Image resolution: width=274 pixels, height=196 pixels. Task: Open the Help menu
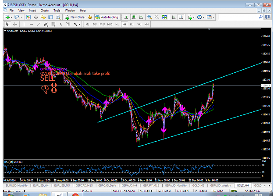[83, 11]
